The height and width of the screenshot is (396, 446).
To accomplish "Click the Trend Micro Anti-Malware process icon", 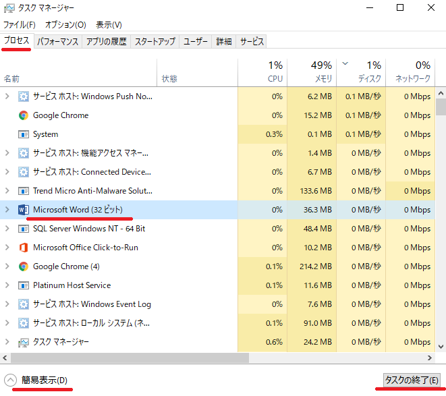I will (24, 191).
